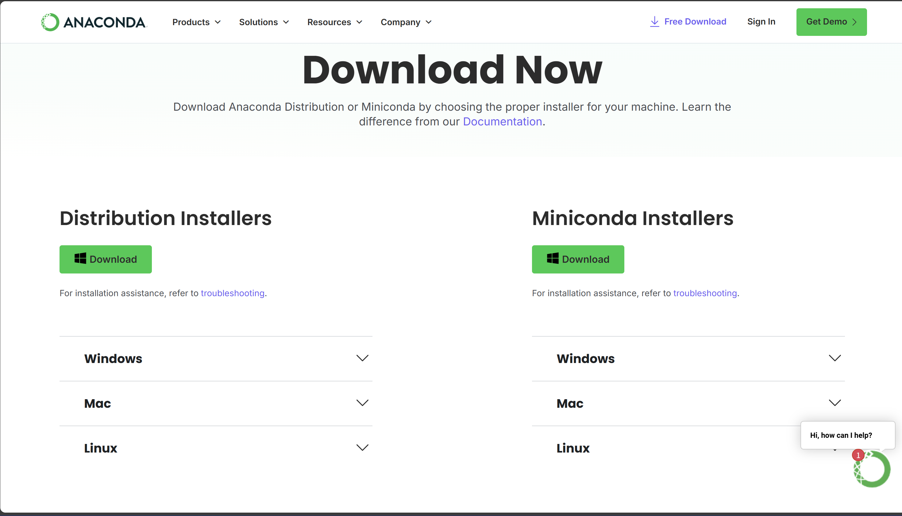
Task: Click the download arrow icon beside Free Download
Action: coord(654,22)
